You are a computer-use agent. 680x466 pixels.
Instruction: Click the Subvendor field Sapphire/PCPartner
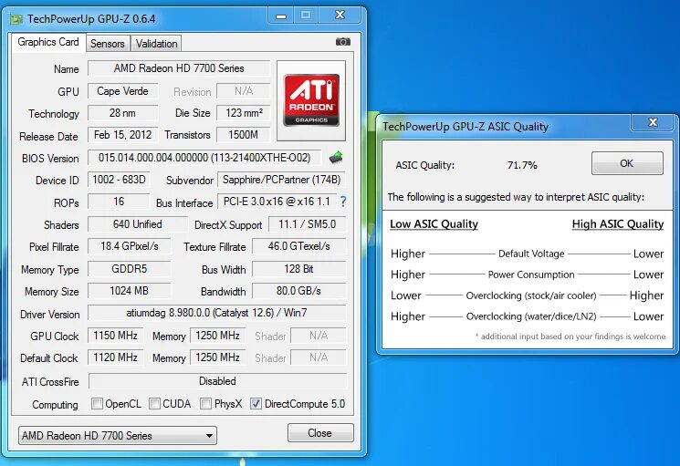pos(281,180)
